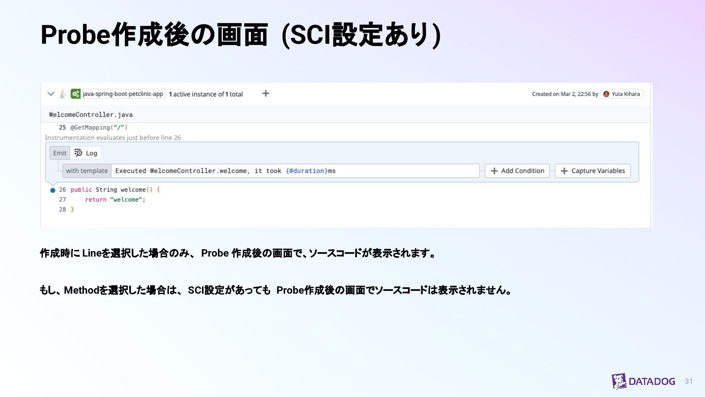Open the java-spring-boot-petclinic-app service tag
705x397 pixels.
click(x=123, y=94)
